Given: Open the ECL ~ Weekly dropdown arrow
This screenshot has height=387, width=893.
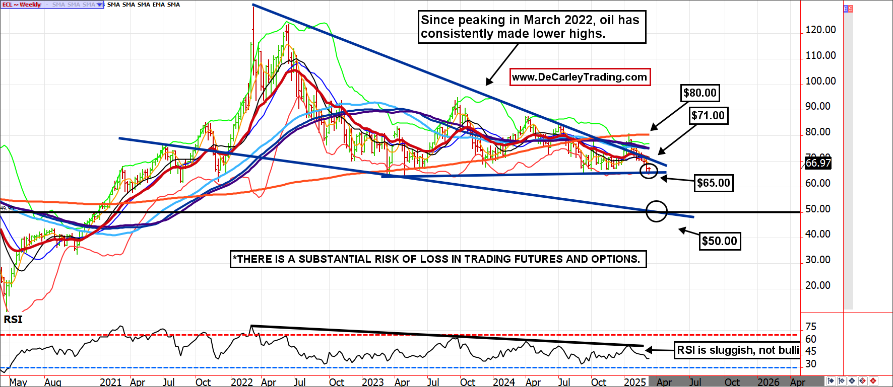Looking at the screenshot, I should click(x=99, y=5).
